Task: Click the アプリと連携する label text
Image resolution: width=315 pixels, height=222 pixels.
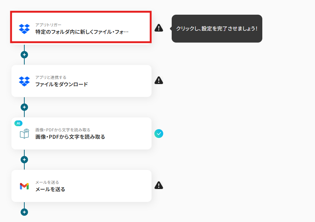Action: (x=51, y=77)
